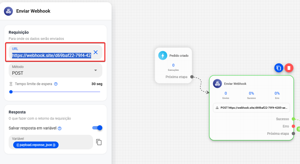Clear the URL field with the X icon
This screenshot has width=300, height=164.
point(96,52)
